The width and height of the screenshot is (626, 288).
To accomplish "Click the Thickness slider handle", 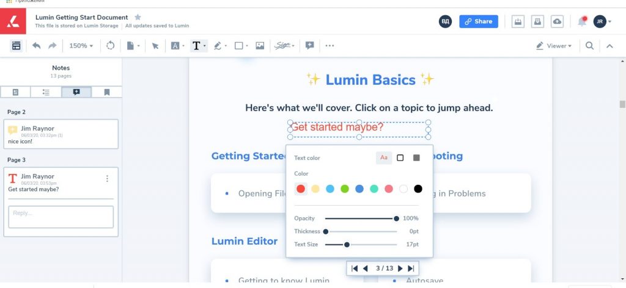I will 326,231.
